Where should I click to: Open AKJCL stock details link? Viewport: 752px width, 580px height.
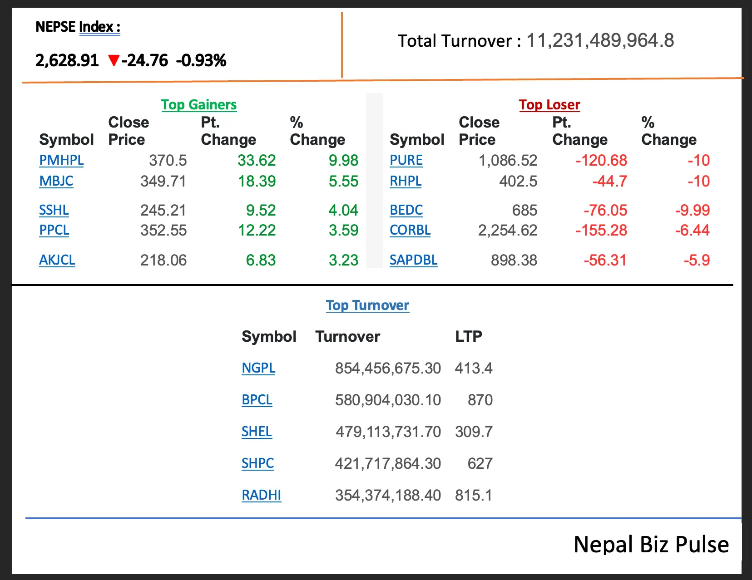pyautogui.click(x=57, y=260)
